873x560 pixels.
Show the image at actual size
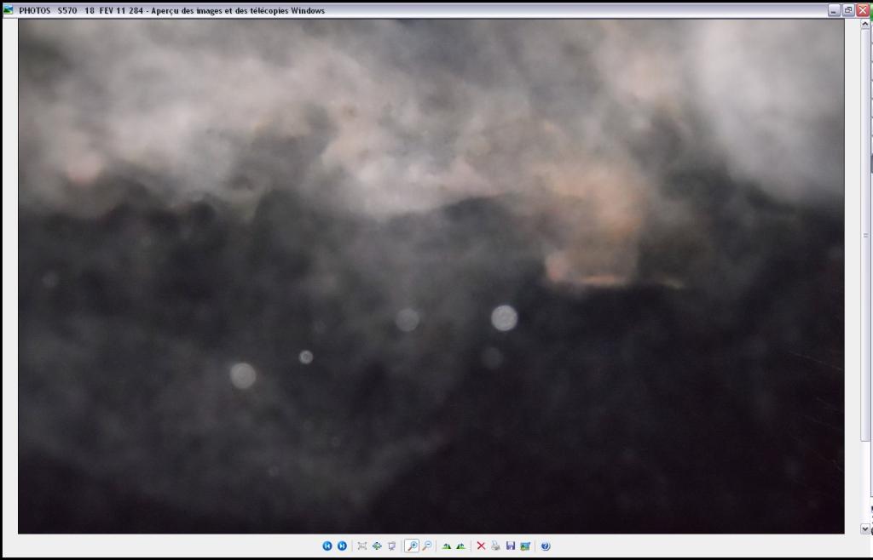click(x=377, y=546)
